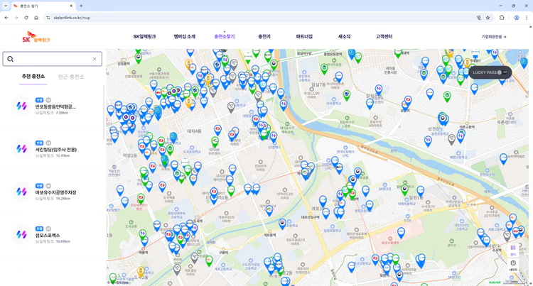
Task: Click the station logo icon beside 마포유수지공영주차장
Action: (21, 192)
